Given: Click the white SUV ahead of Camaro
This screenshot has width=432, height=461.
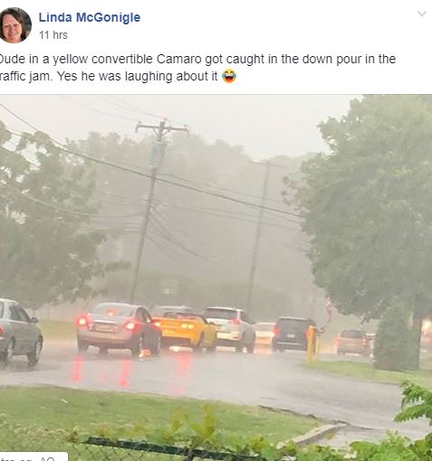Looking at the screenshot, I should tap(230, 329).
